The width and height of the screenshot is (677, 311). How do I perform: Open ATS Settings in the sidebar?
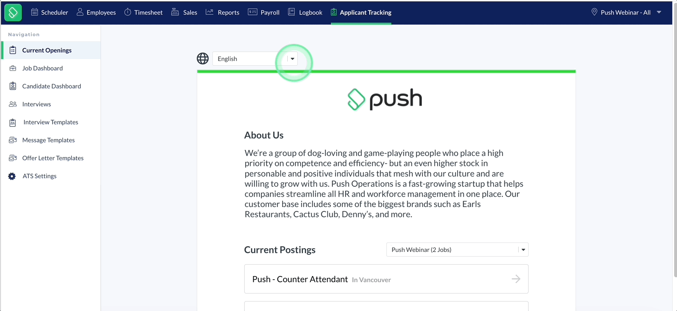pyautogui.click(x=50, y=176)
